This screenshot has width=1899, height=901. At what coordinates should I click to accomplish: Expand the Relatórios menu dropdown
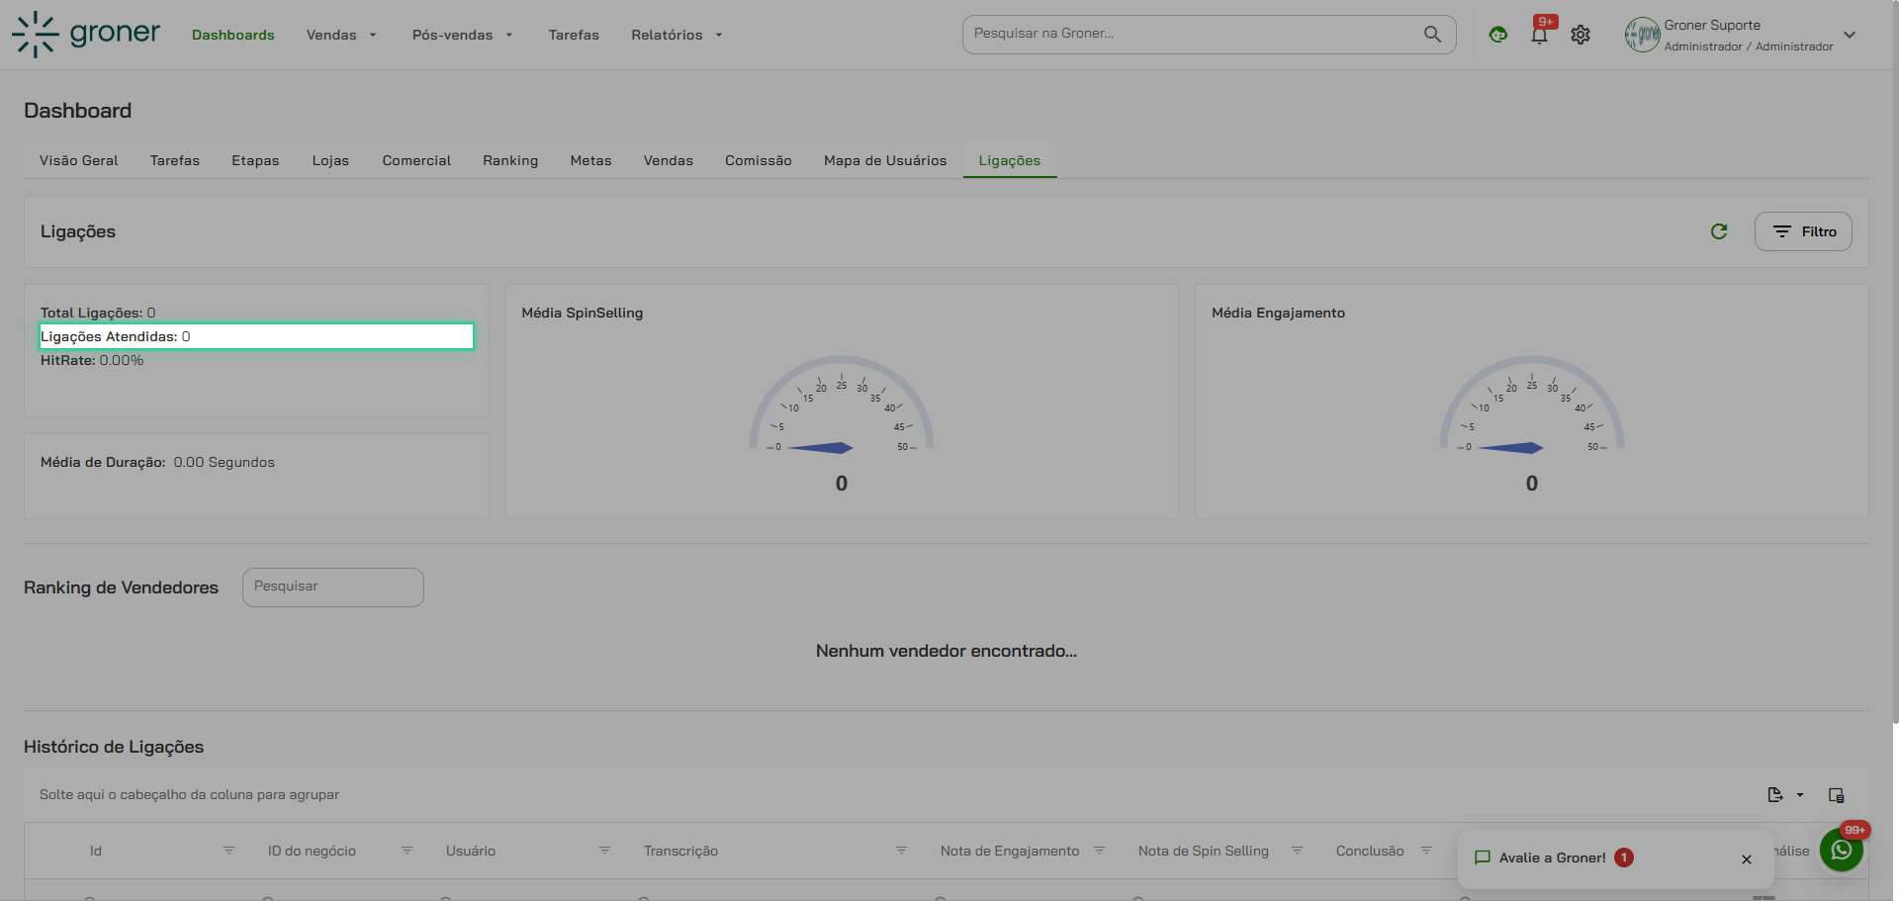(719, 35)
